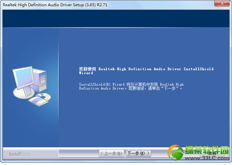Click the 上一步 (B) back button
The width and height of the screenshot is (232, 165).
point(111,153)
